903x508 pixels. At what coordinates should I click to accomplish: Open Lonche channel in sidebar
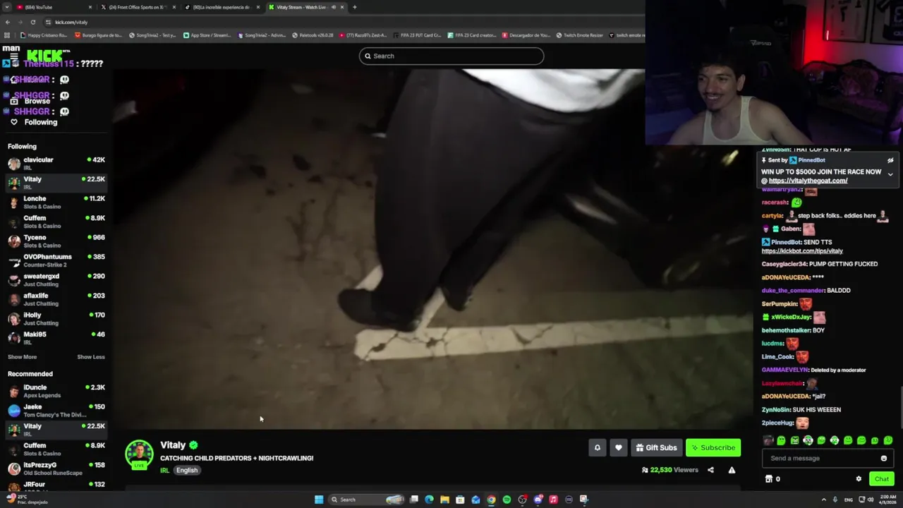point(56,202)
